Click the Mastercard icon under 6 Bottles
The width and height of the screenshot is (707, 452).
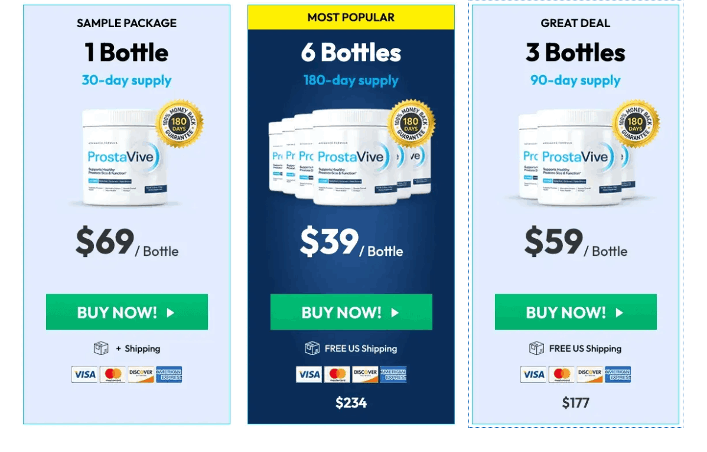pos(337,375)
